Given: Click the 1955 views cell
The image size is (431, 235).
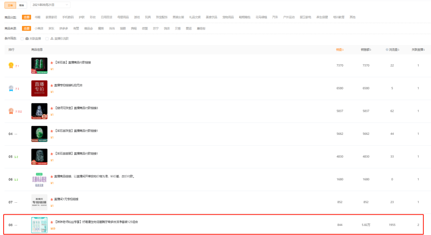Looking at the screenshot, I should 392,225.
